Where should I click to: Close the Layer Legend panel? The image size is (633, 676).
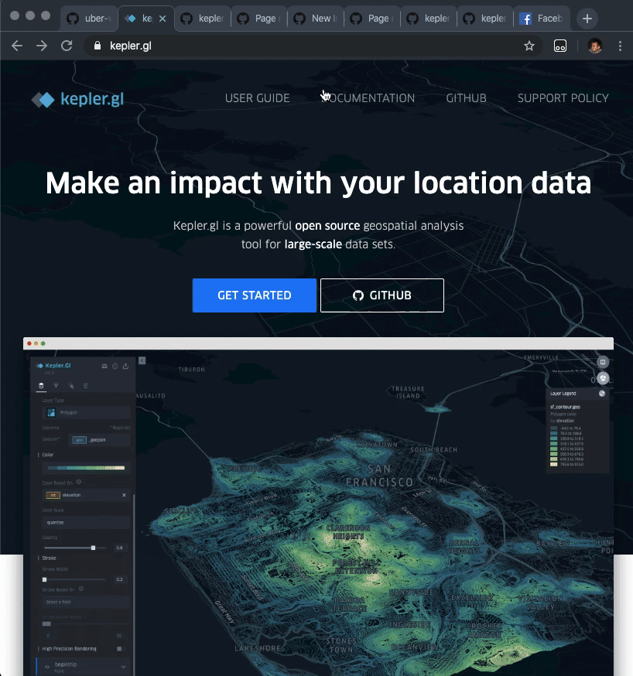point(602,393)
